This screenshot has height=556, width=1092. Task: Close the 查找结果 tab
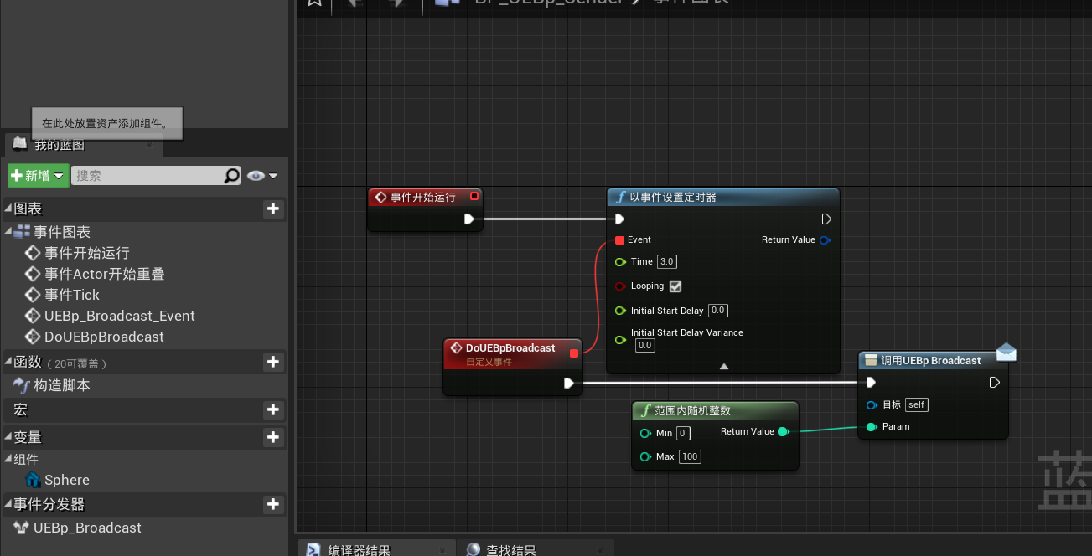coord(600,550)
